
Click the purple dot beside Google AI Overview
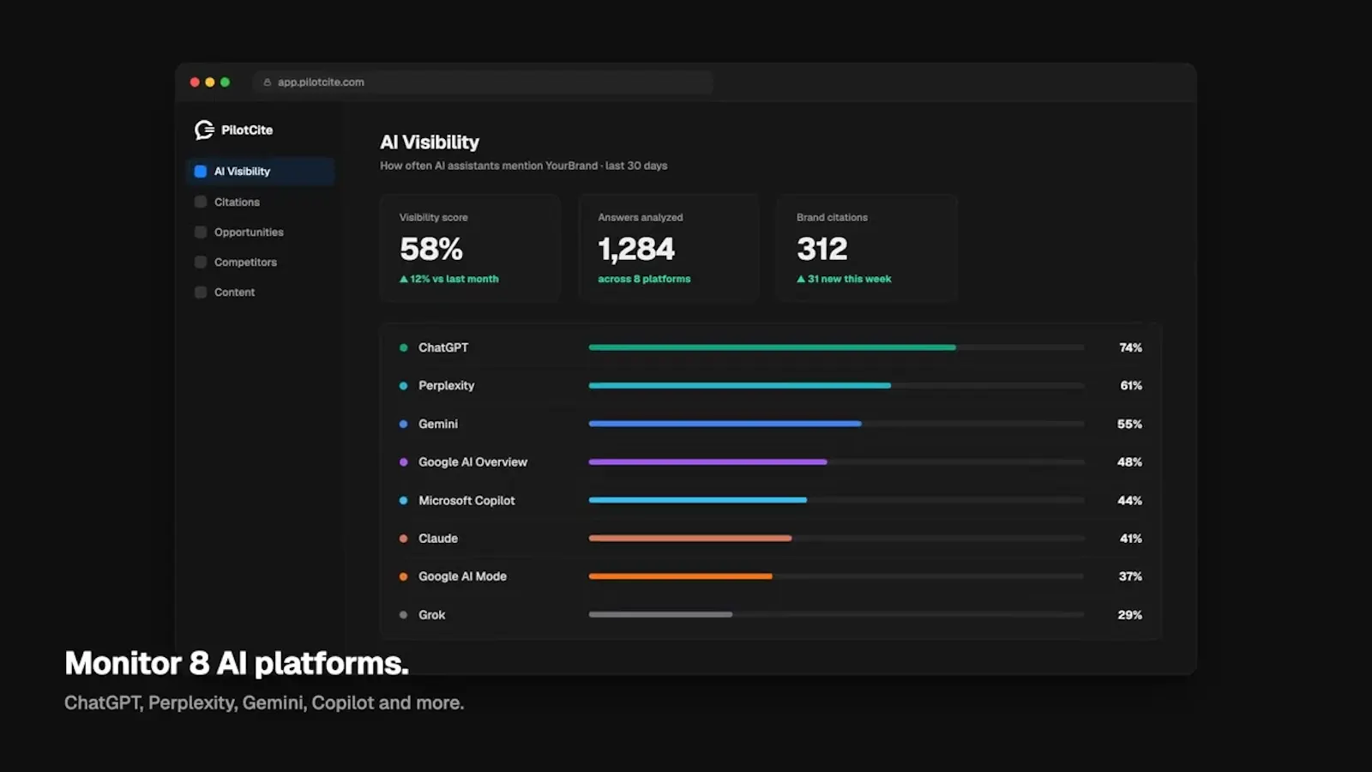point(403,461)
